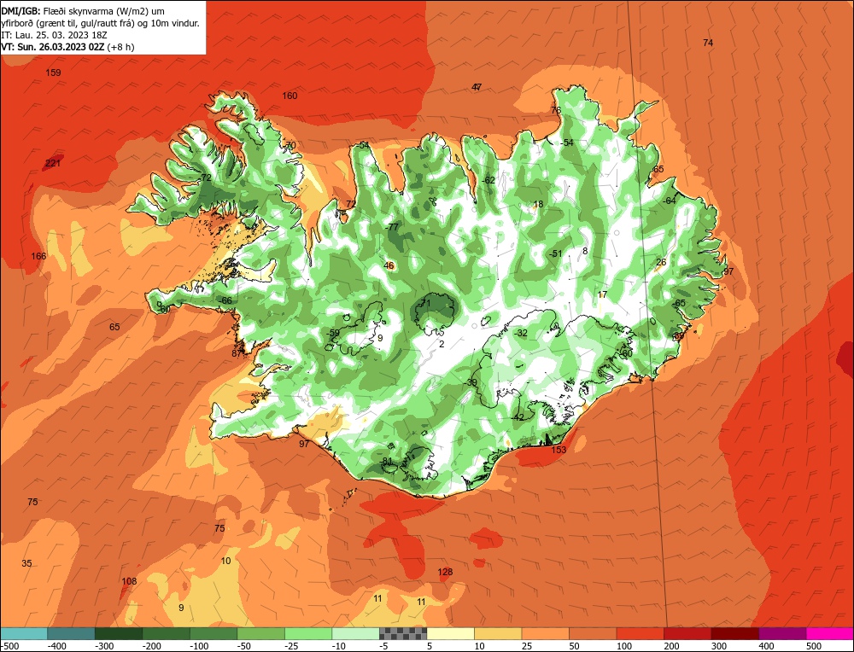Viewport: 854px width, 652px height.
Task: Select the pale yellow 5 to 10 legend swatch
Action: pyautogui.click(x=450, y=633)
